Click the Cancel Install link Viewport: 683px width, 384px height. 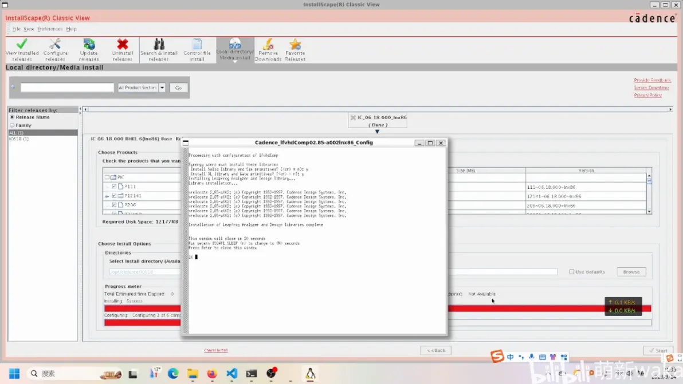(x=215, y=350)
